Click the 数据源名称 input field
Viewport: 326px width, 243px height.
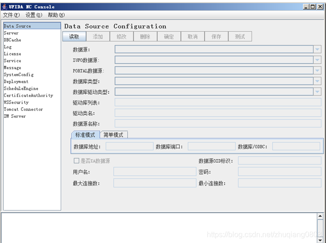(x=218, y=124)
